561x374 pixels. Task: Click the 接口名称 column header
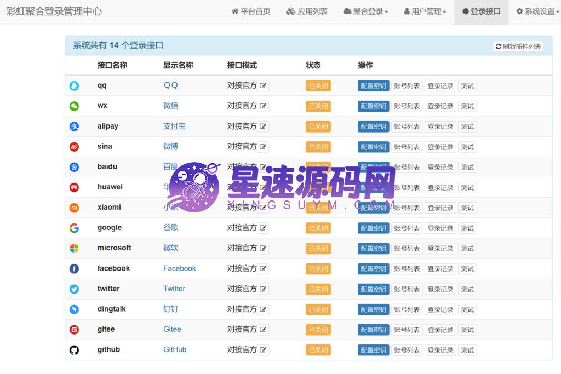[x=112, y=65]
